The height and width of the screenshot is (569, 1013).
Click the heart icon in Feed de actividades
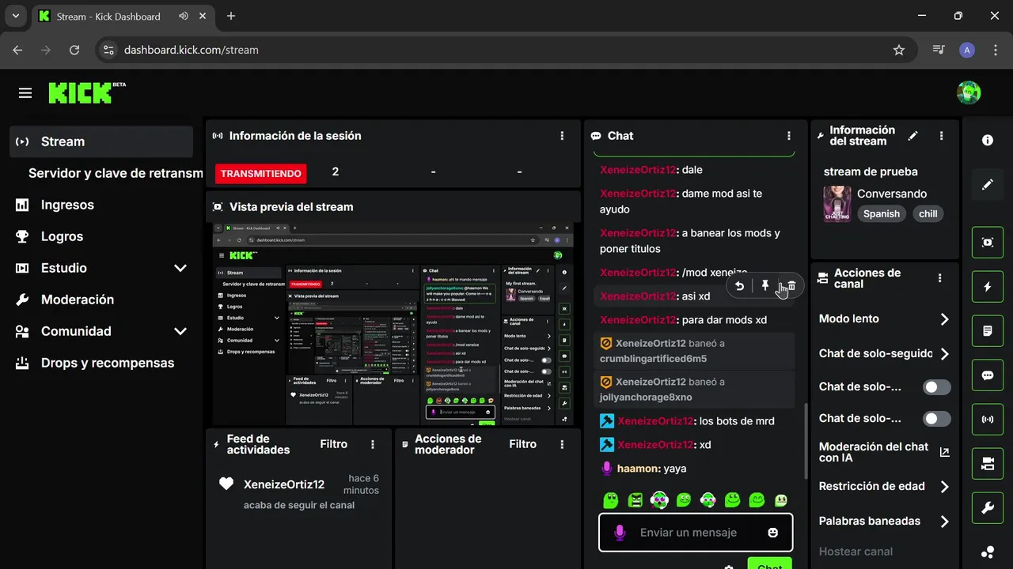click(x=226, y=484)
